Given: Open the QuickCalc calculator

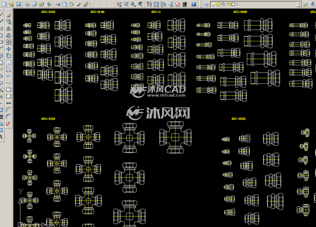Looking at the screenshot, I should [x=185, y=4].
